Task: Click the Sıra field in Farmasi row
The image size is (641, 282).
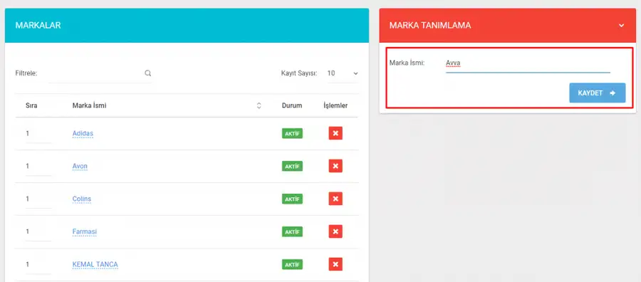Action: 38,231
